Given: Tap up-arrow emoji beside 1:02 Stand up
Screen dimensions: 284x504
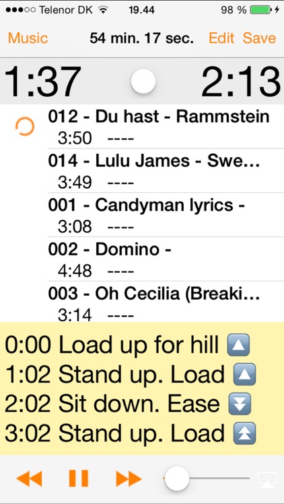Looking at the screenshot, I should (245, 374).
